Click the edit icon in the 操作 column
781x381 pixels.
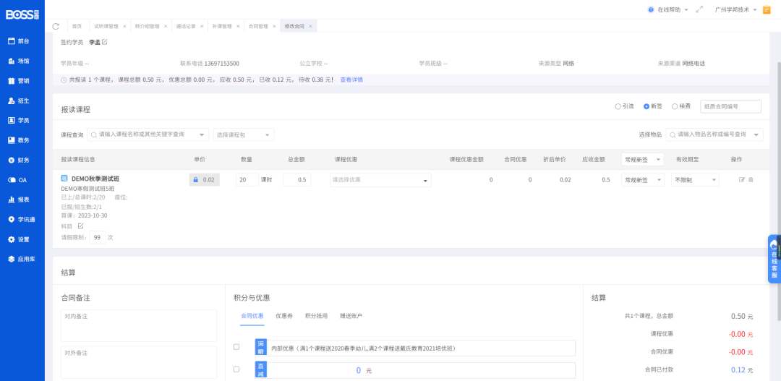coord(741,179)
